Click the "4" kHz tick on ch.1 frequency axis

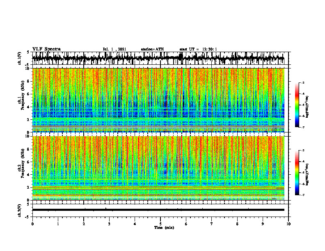tap(29, 107)
